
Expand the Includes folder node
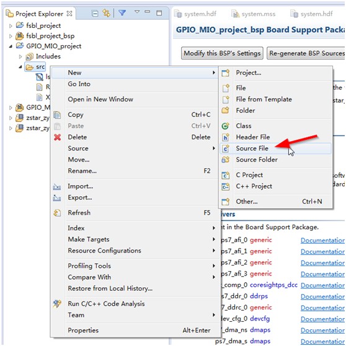20,57
